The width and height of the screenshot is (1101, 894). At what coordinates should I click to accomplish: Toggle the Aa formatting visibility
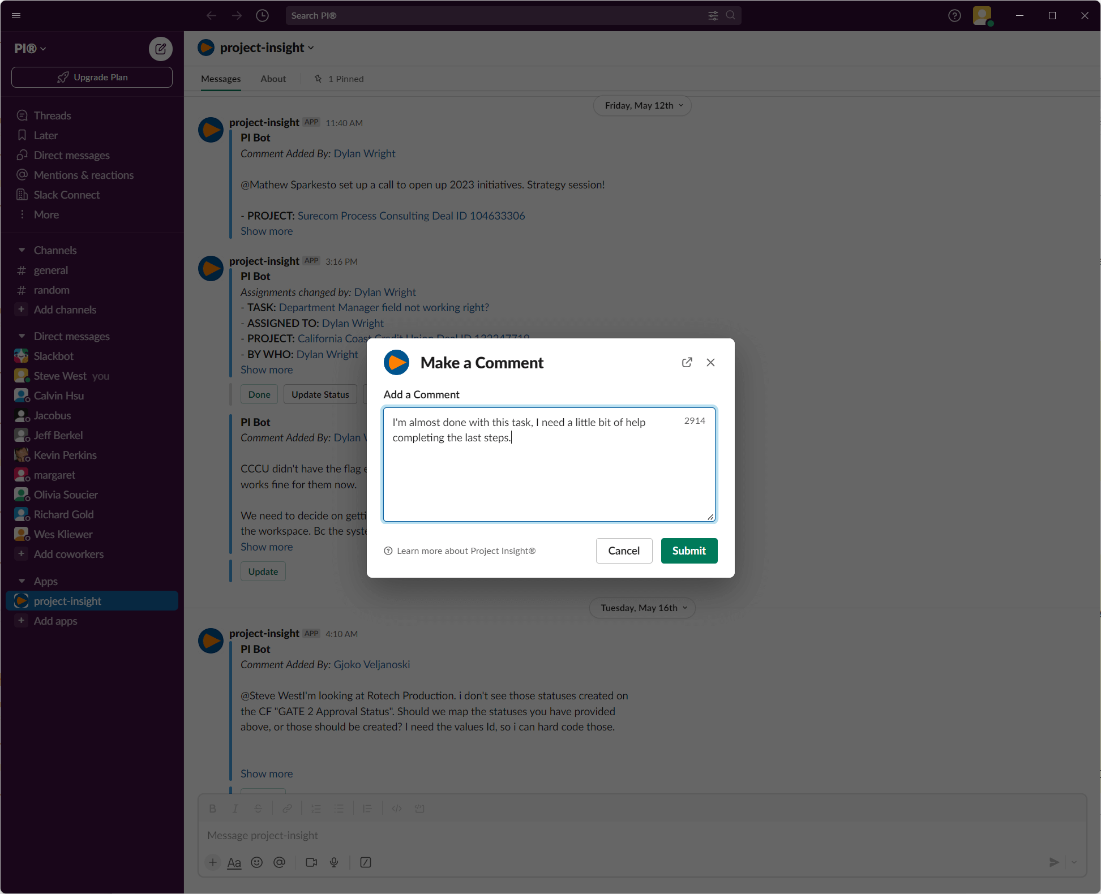(234, 862)
